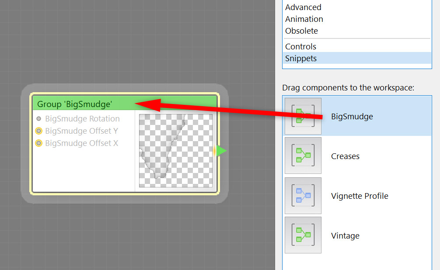Select the Creases label in components list
The image size is (440, 270).
point(345,156)
